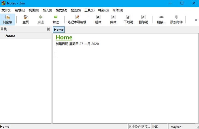Open the File (文件) menu
The height and width of the screenshot is (129, 199).
click(6, 10)
